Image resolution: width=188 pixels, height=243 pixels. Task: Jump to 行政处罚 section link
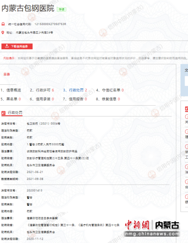(75, 90)
